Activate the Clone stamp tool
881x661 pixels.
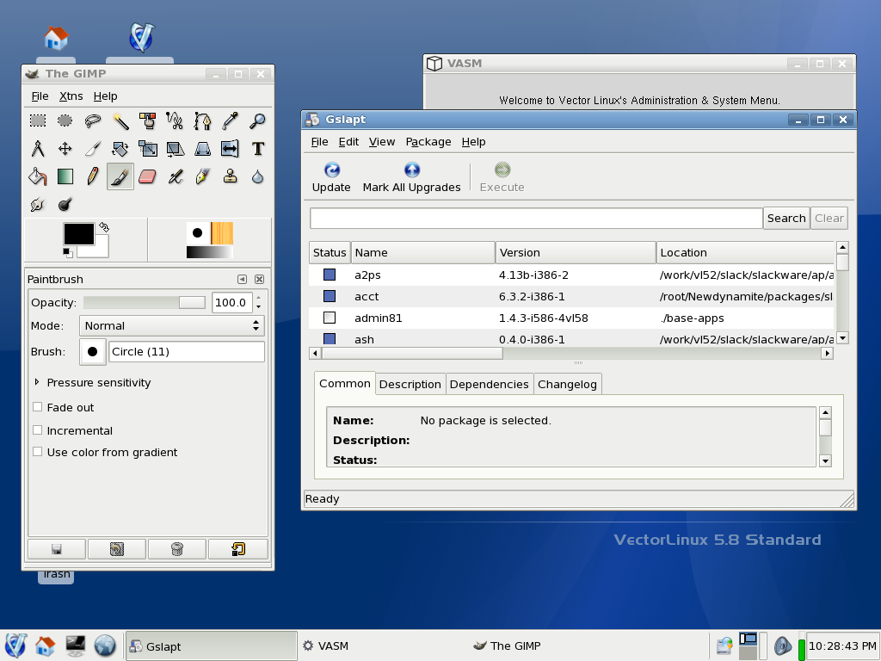(231, 177)
